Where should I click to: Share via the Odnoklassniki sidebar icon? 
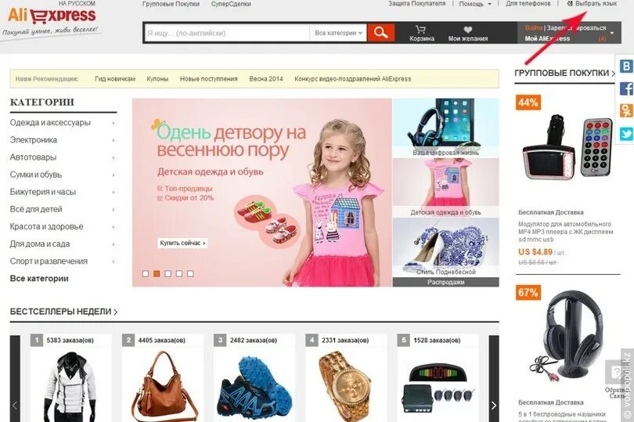pyautogui.click(x=626, y=110)
